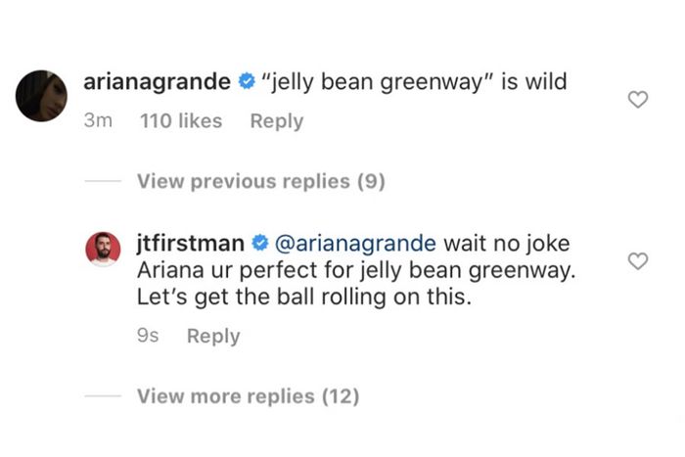Follow the @arianagrande mention in the reply
685x457 pixels.
(x=357, y=243)
